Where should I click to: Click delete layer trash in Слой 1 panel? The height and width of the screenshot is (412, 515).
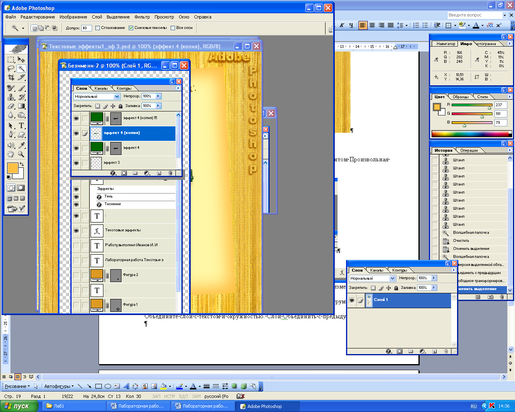tap(446, 351)
